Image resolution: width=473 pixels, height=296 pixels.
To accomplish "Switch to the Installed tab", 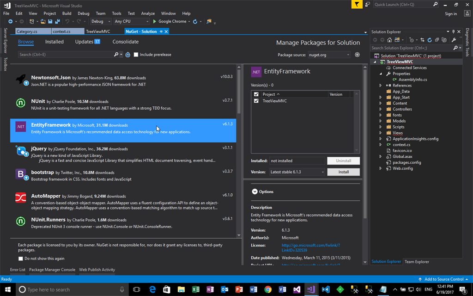I will pos(54,42).
